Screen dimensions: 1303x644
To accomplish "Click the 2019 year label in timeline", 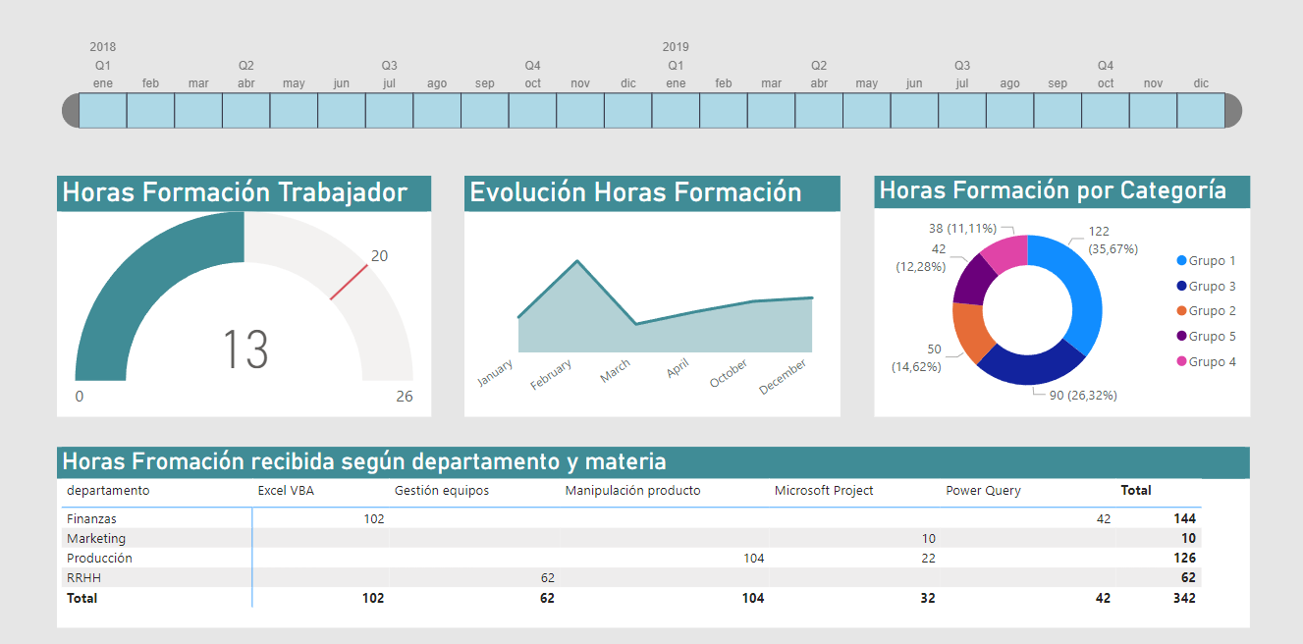I will [676, 46].
